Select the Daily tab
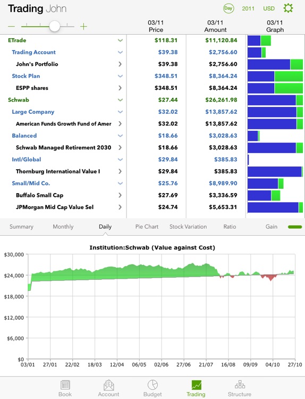305x399 pixels. pyautogui.click(x=105, y=227)
